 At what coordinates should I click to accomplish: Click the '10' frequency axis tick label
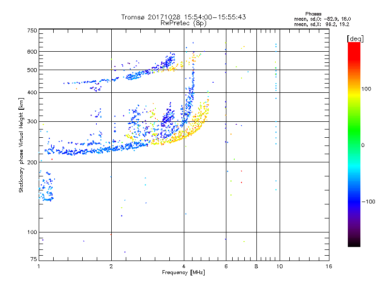coord(280,266)
